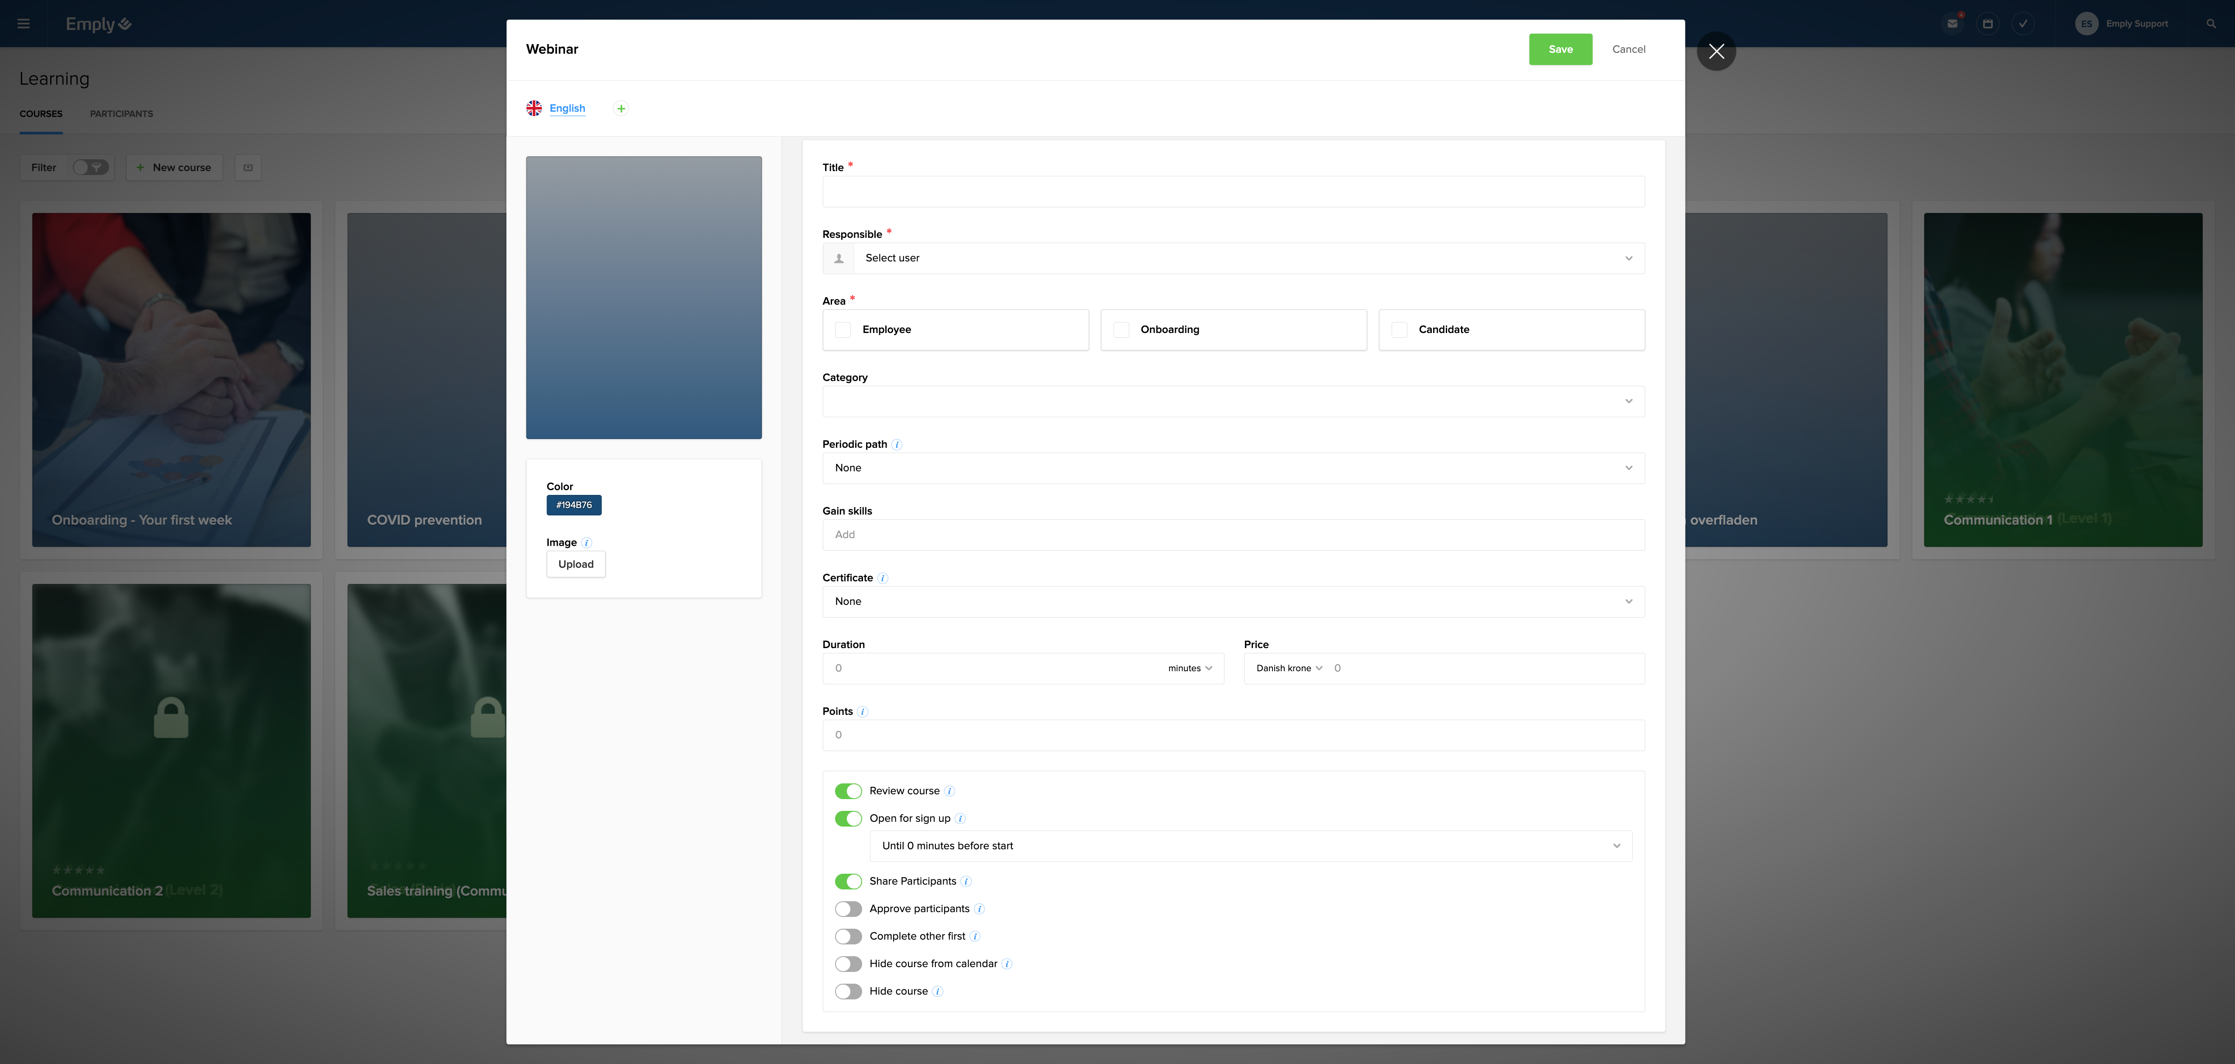This screenshot has height=1064, width=2235.
Task: Click the Image info icon
Action: tap(587, 543)
